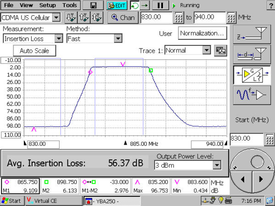275x206 pixels.
Task: Open the Windows Start menu
Action: point(11,201)
